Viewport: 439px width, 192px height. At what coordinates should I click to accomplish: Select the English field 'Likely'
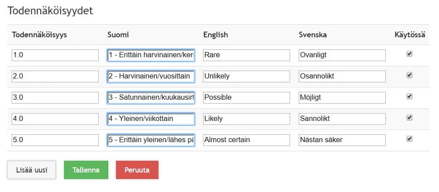pos(246,119)
